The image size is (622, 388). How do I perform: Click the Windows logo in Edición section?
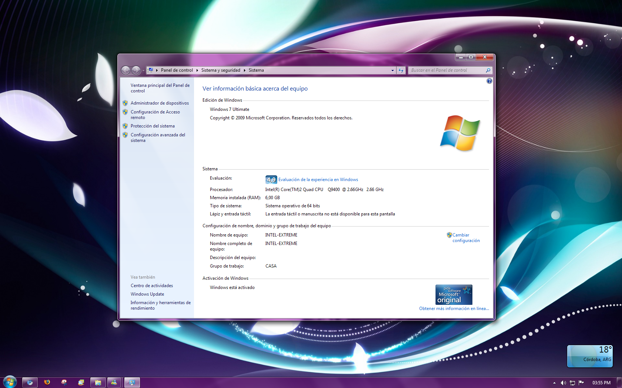click(x=460, y=133)
